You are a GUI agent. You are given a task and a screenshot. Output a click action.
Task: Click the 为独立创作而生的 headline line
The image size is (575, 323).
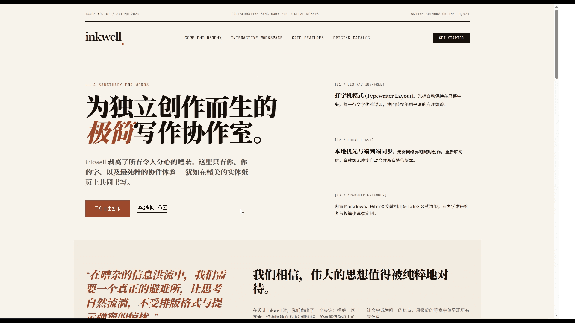[x=181, y=107]
